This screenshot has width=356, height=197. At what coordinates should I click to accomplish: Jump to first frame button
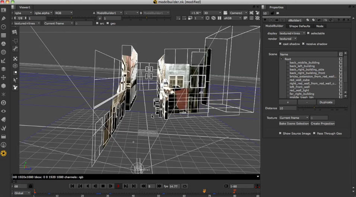(x=72, y=186)
